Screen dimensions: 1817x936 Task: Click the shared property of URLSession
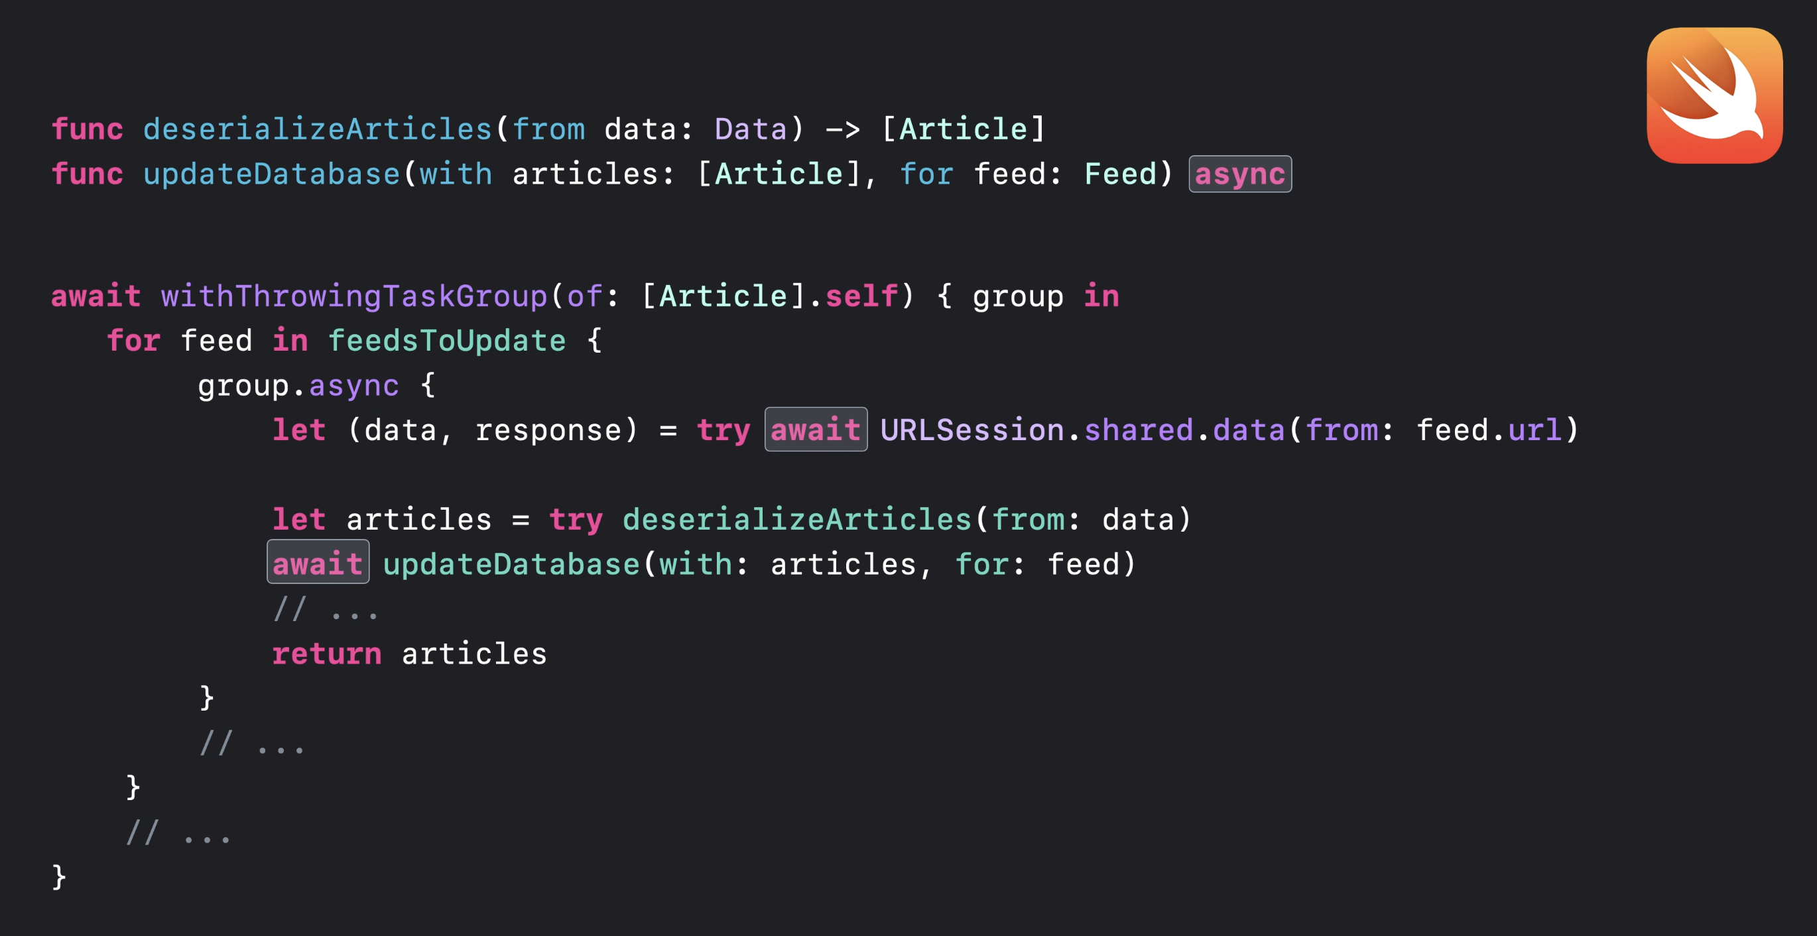click(1138, 430)
